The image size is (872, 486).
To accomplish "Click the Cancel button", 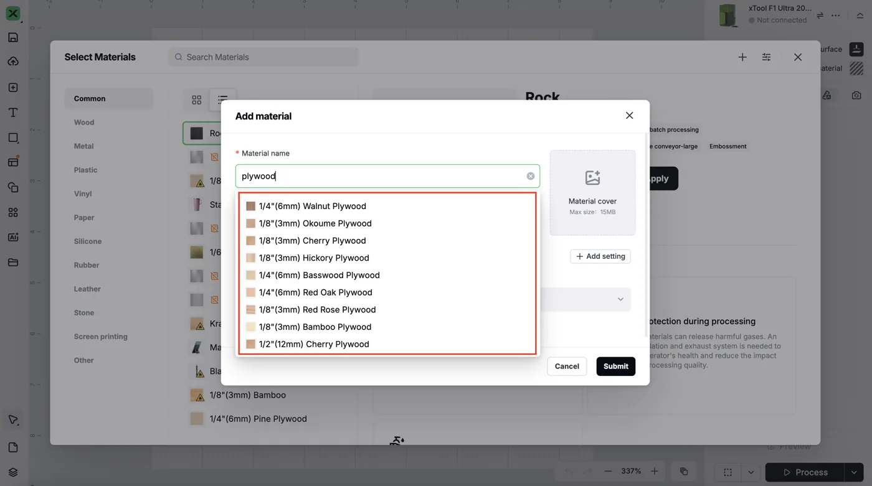I will pyautogui.click(x=567, y=367).
